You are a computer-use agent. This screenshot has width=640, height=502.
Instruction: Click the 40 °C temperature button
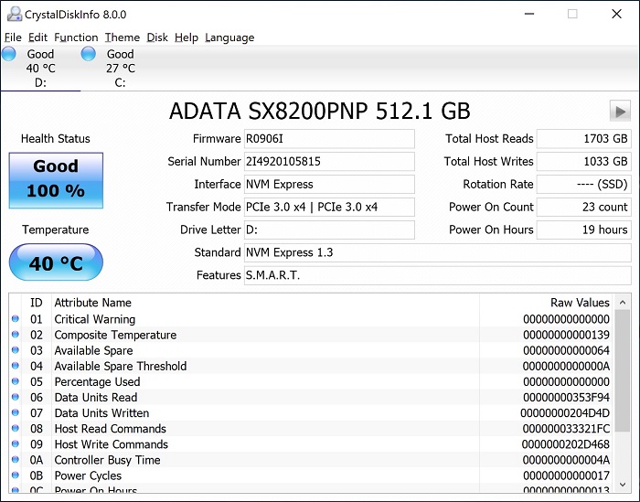[x=56, y=262]
